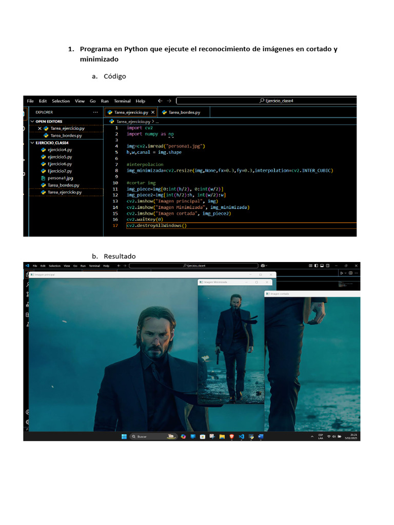
Task: Open Run menu in top code screenshot
Action: (105, 101)
